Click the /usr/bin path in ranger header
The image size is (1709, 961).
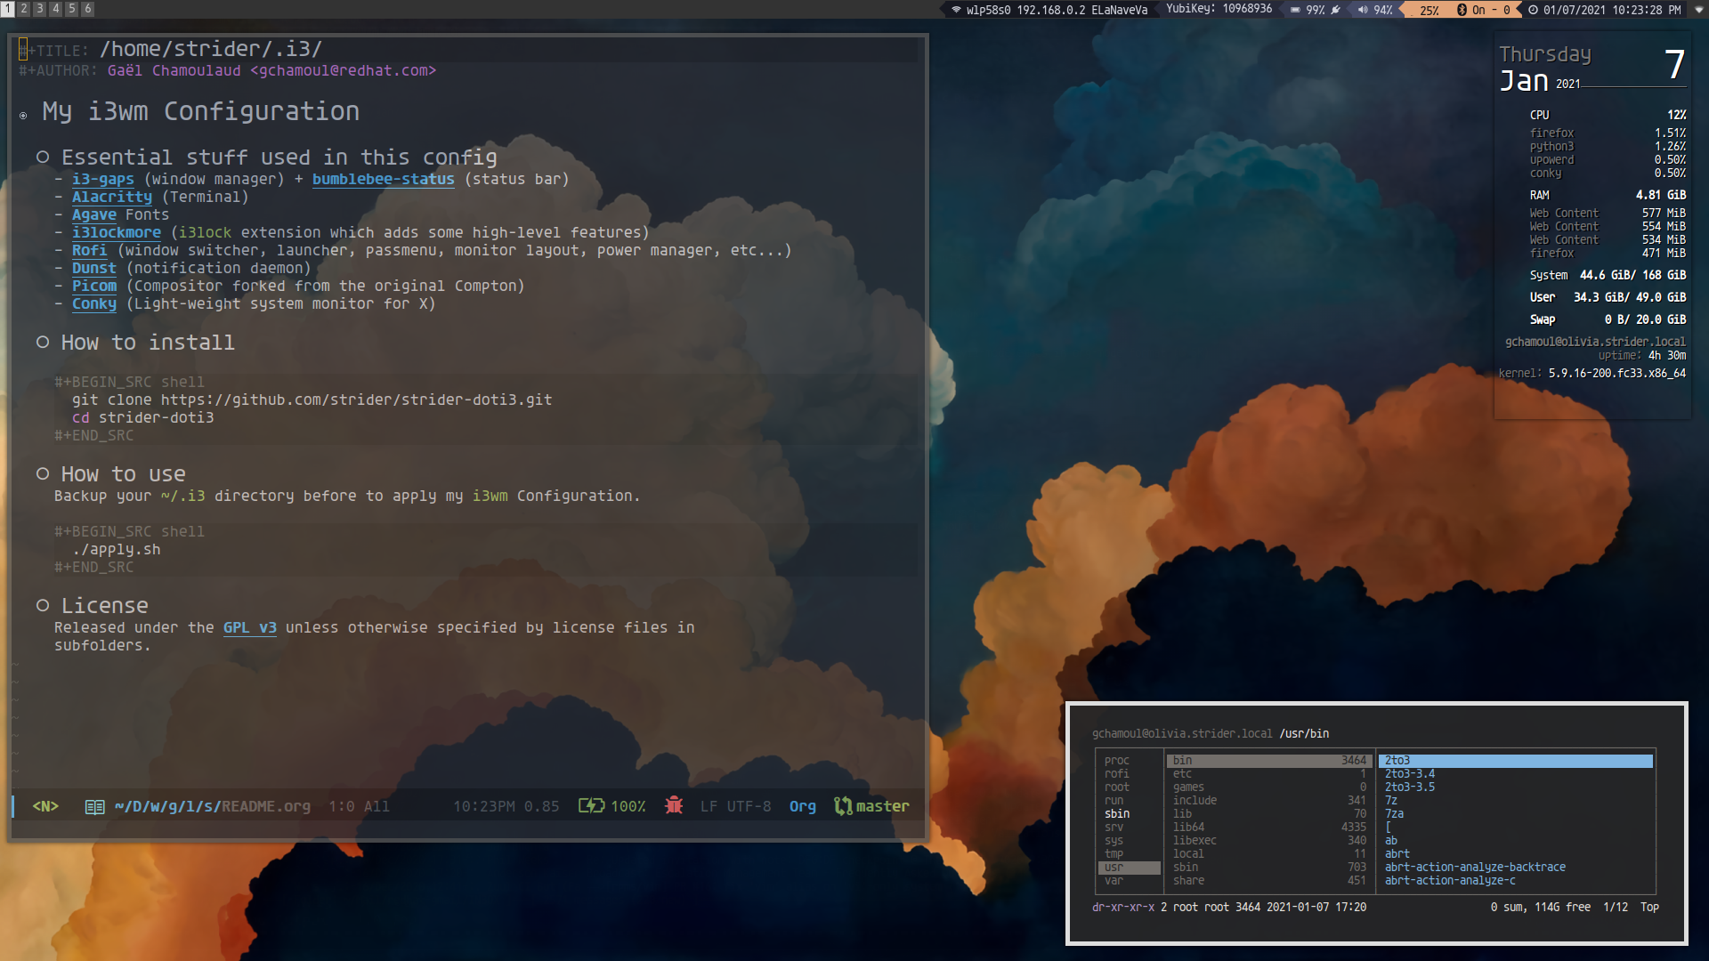1304,734
